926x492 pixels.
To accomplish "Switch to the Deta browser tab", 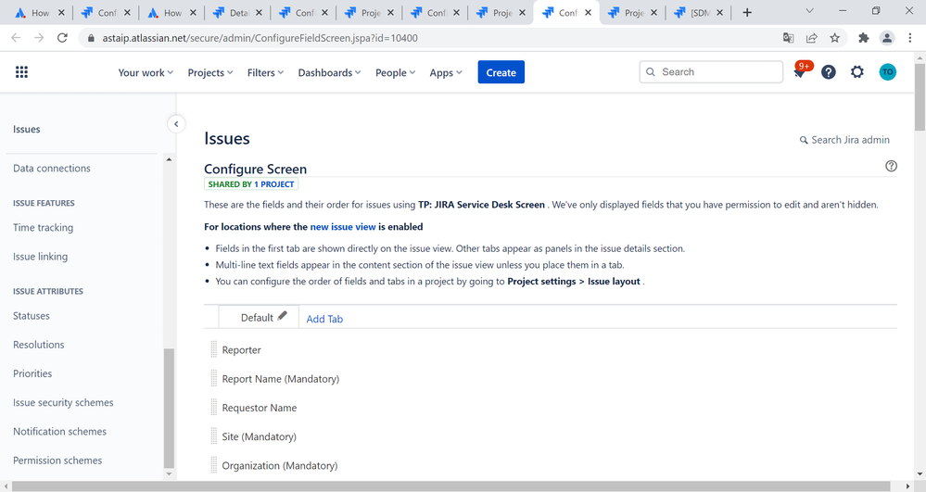I will pyautogui.click(x=238, y=12).
